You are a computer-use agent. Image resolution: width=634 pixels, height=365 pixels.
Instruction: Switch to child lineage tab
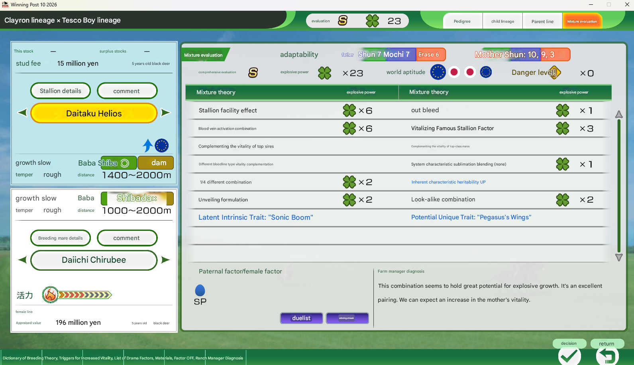pos(502,21)
